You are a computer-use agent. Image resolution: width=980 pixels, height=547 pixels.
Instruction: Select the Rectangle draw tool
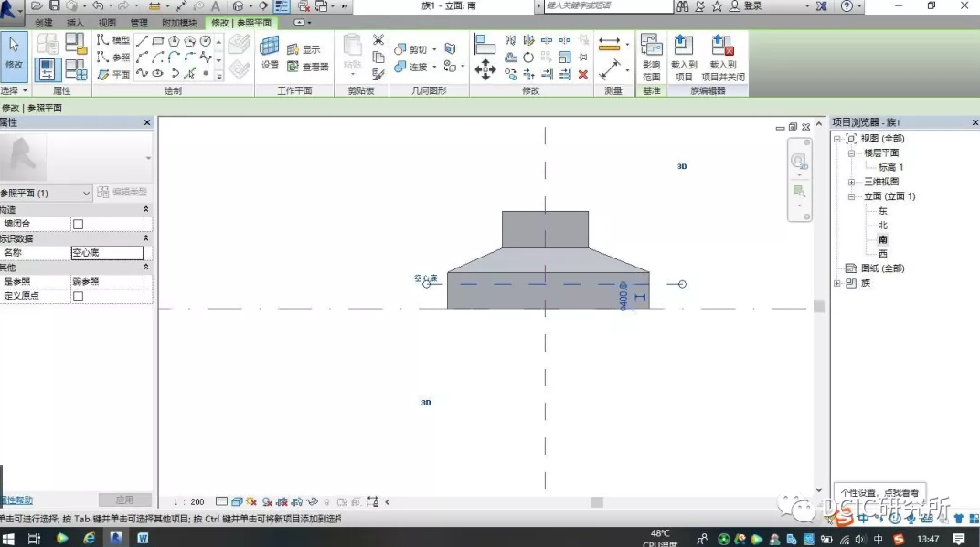pos(157,41)
